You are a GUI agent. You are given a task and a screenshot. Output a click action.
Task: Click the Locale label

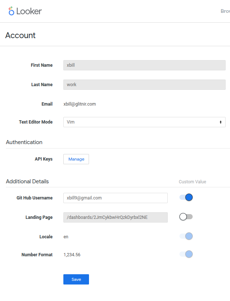click(x=46, y=237)
